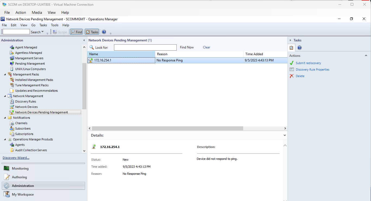Select the Audit Collection Servers icon

coord(12,150)
